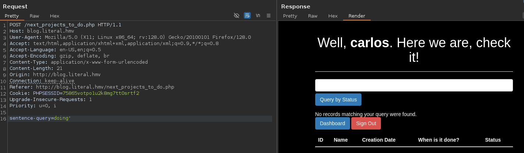This screenshot has height=153, width=524.
Task: Open the Response Raw tab
Action: coord(313,16)
